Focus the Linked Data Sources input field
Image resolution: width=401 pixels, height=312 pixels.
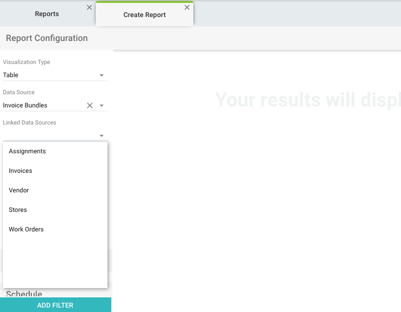(x=49, y=135)
